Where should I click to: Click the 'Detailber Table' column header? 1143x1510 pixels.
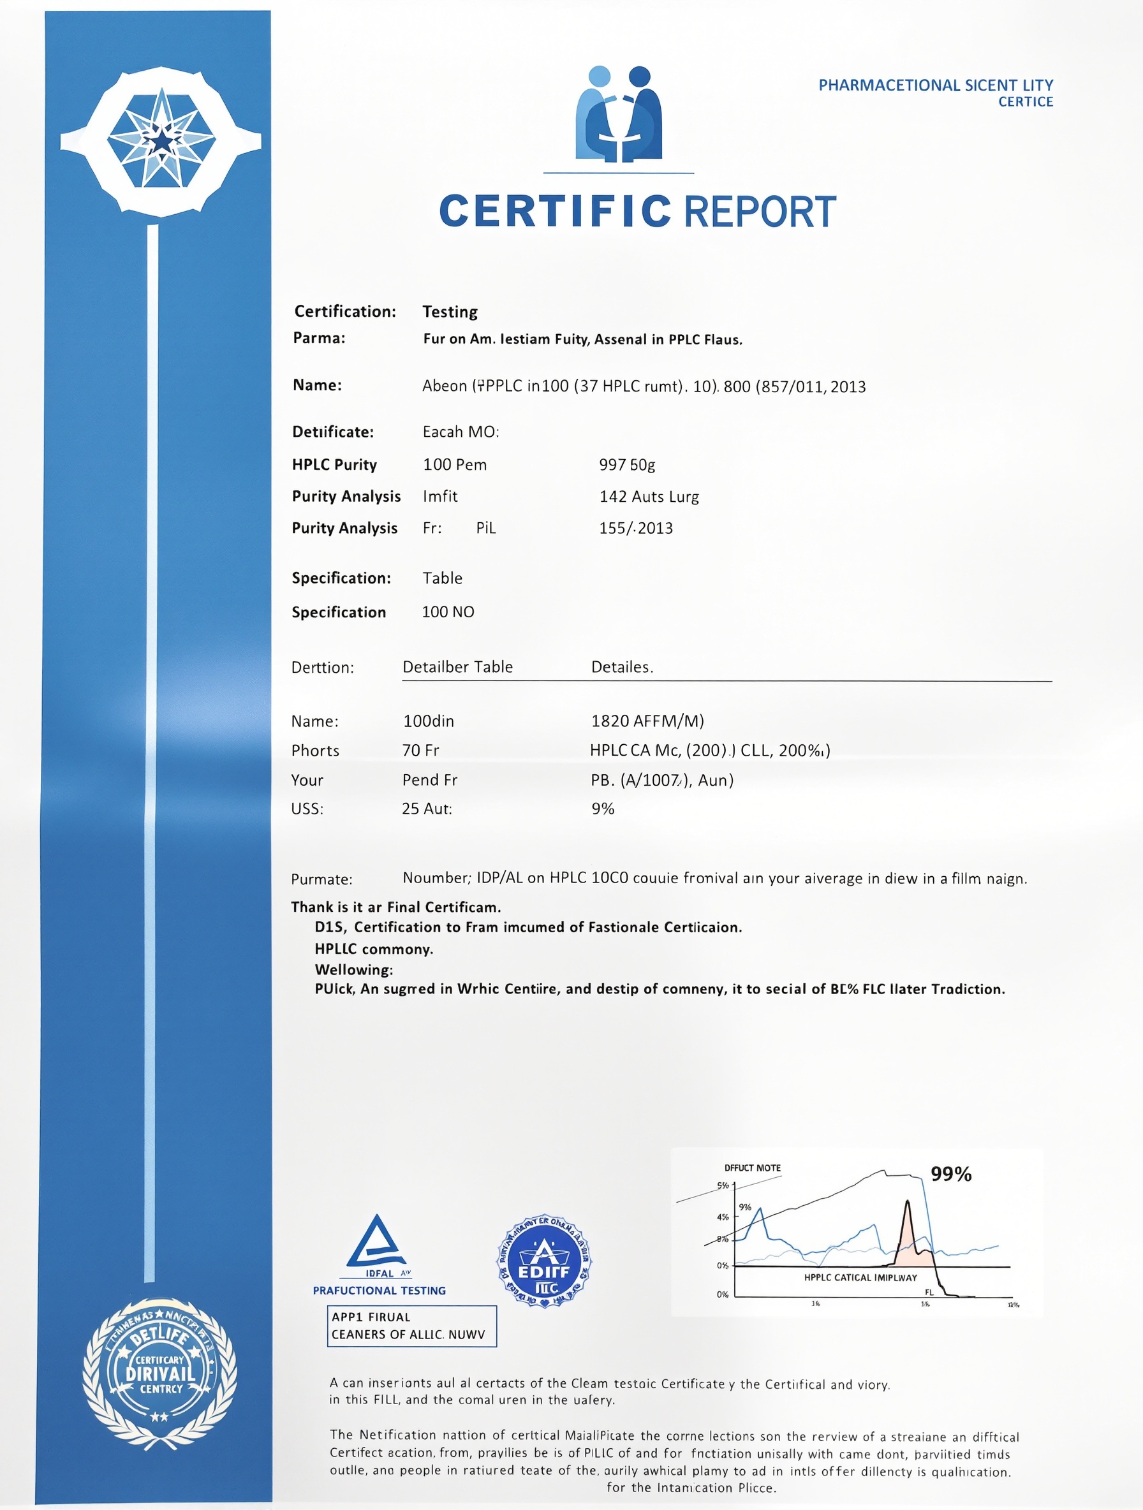pos(457,667)
